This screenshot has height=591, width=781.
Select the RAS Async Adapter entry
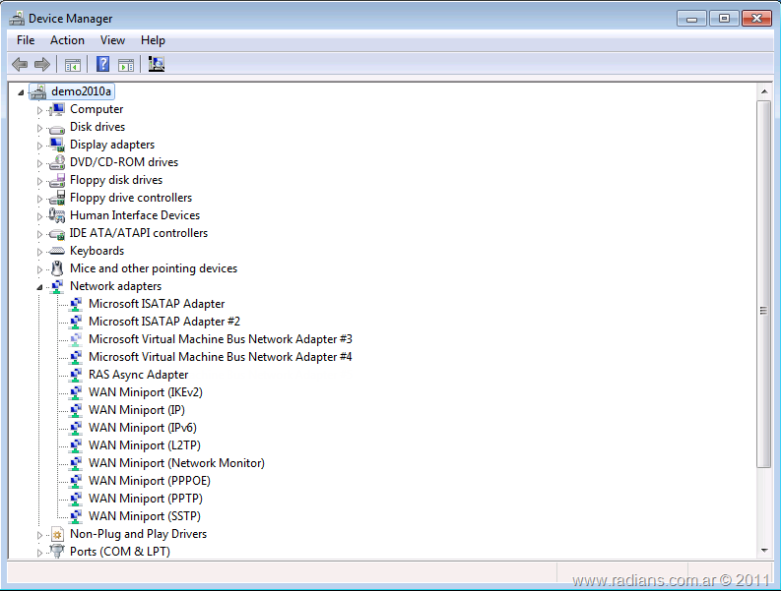click(x=138, y=375)
